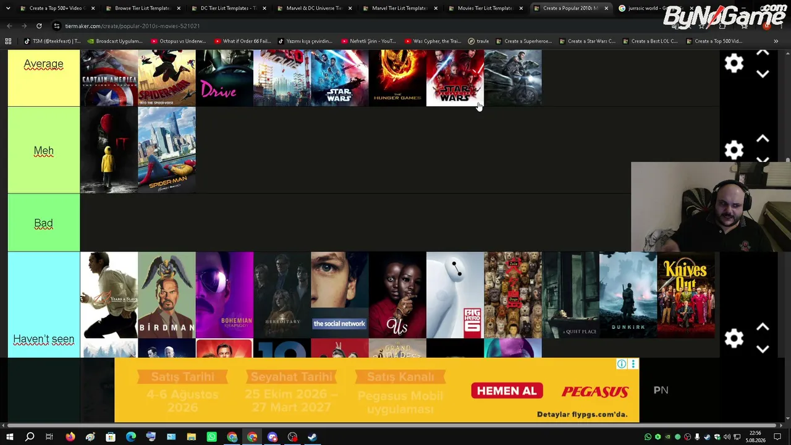Select the Dunkirk poster
This screenshot has height=445, width=791.
[x=628, y=295]
